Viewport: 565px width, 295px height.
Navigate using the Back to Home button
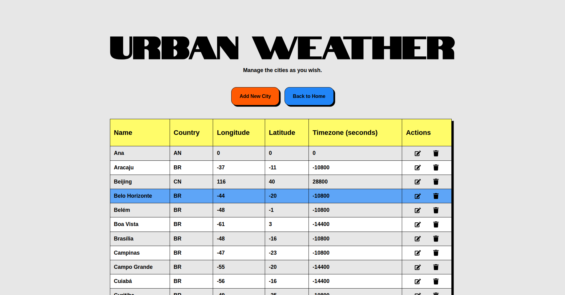pyautogui.click(x=309, y=96)
